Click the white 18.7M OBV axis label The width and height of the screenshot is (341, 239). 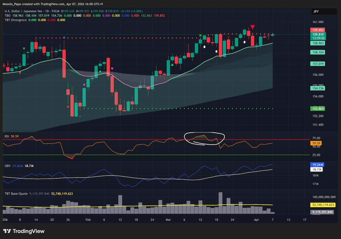coord(317,170)
